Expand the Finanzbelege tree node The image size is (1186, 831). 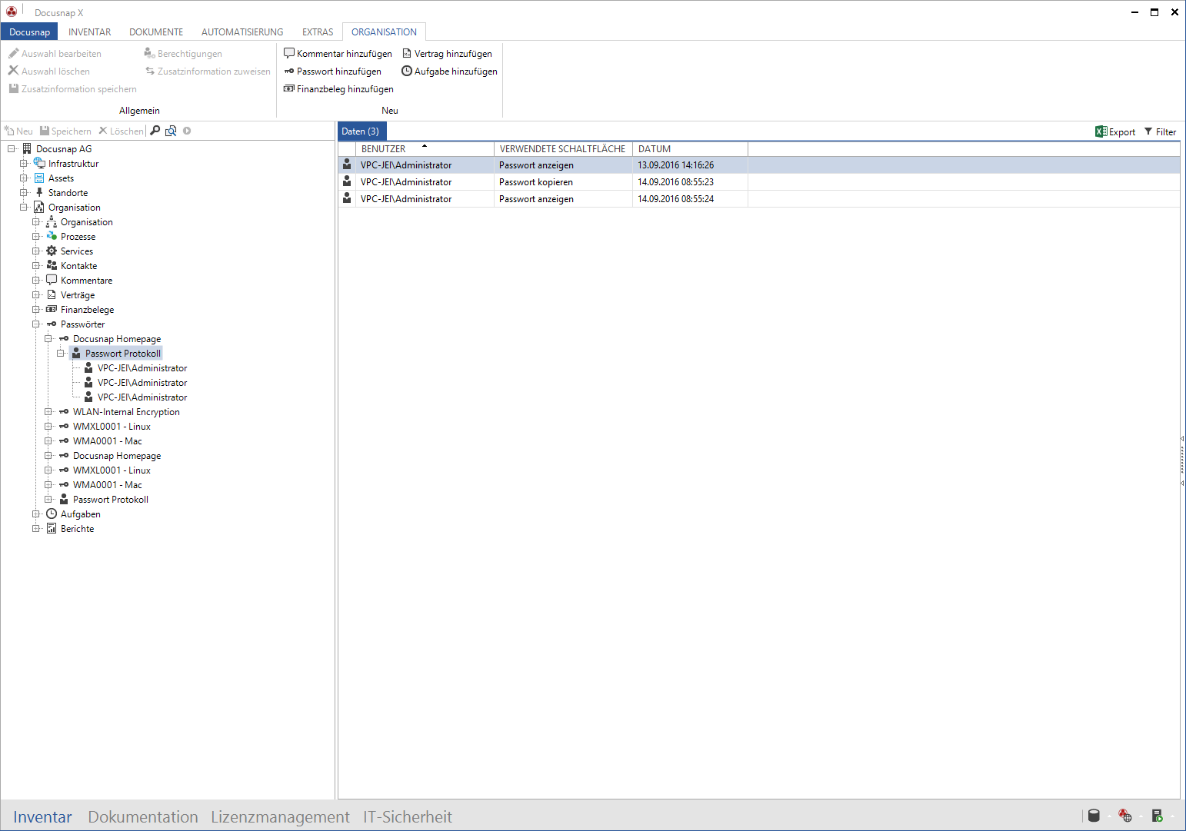click(x=36, y=309)
